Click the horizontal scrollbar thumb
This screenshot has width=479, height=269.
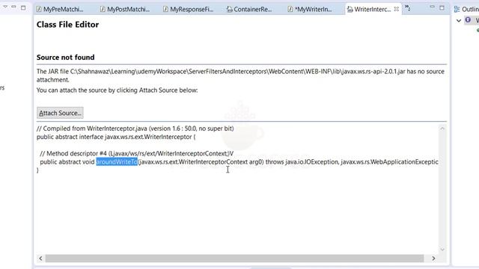pyautogui.click(x=234, y=259)
